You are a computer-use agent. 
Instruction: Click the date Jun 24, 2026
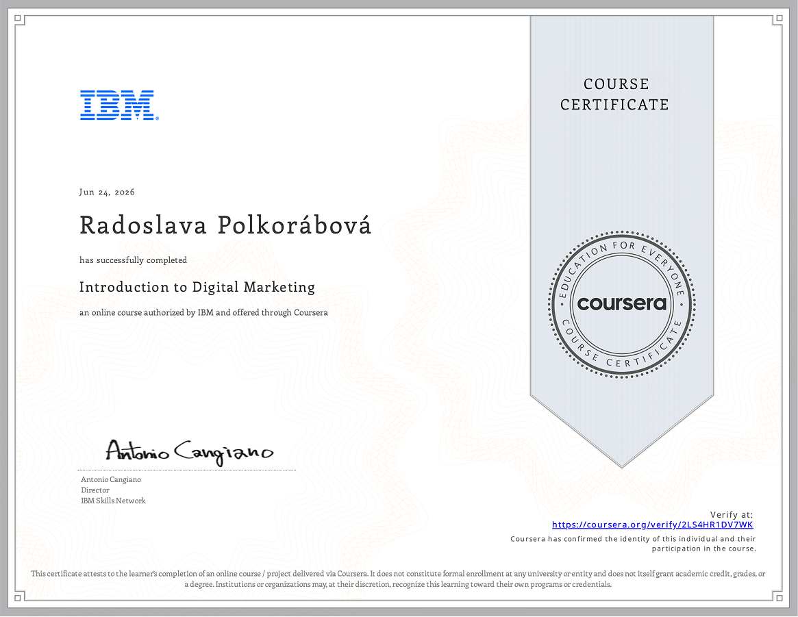107,192
